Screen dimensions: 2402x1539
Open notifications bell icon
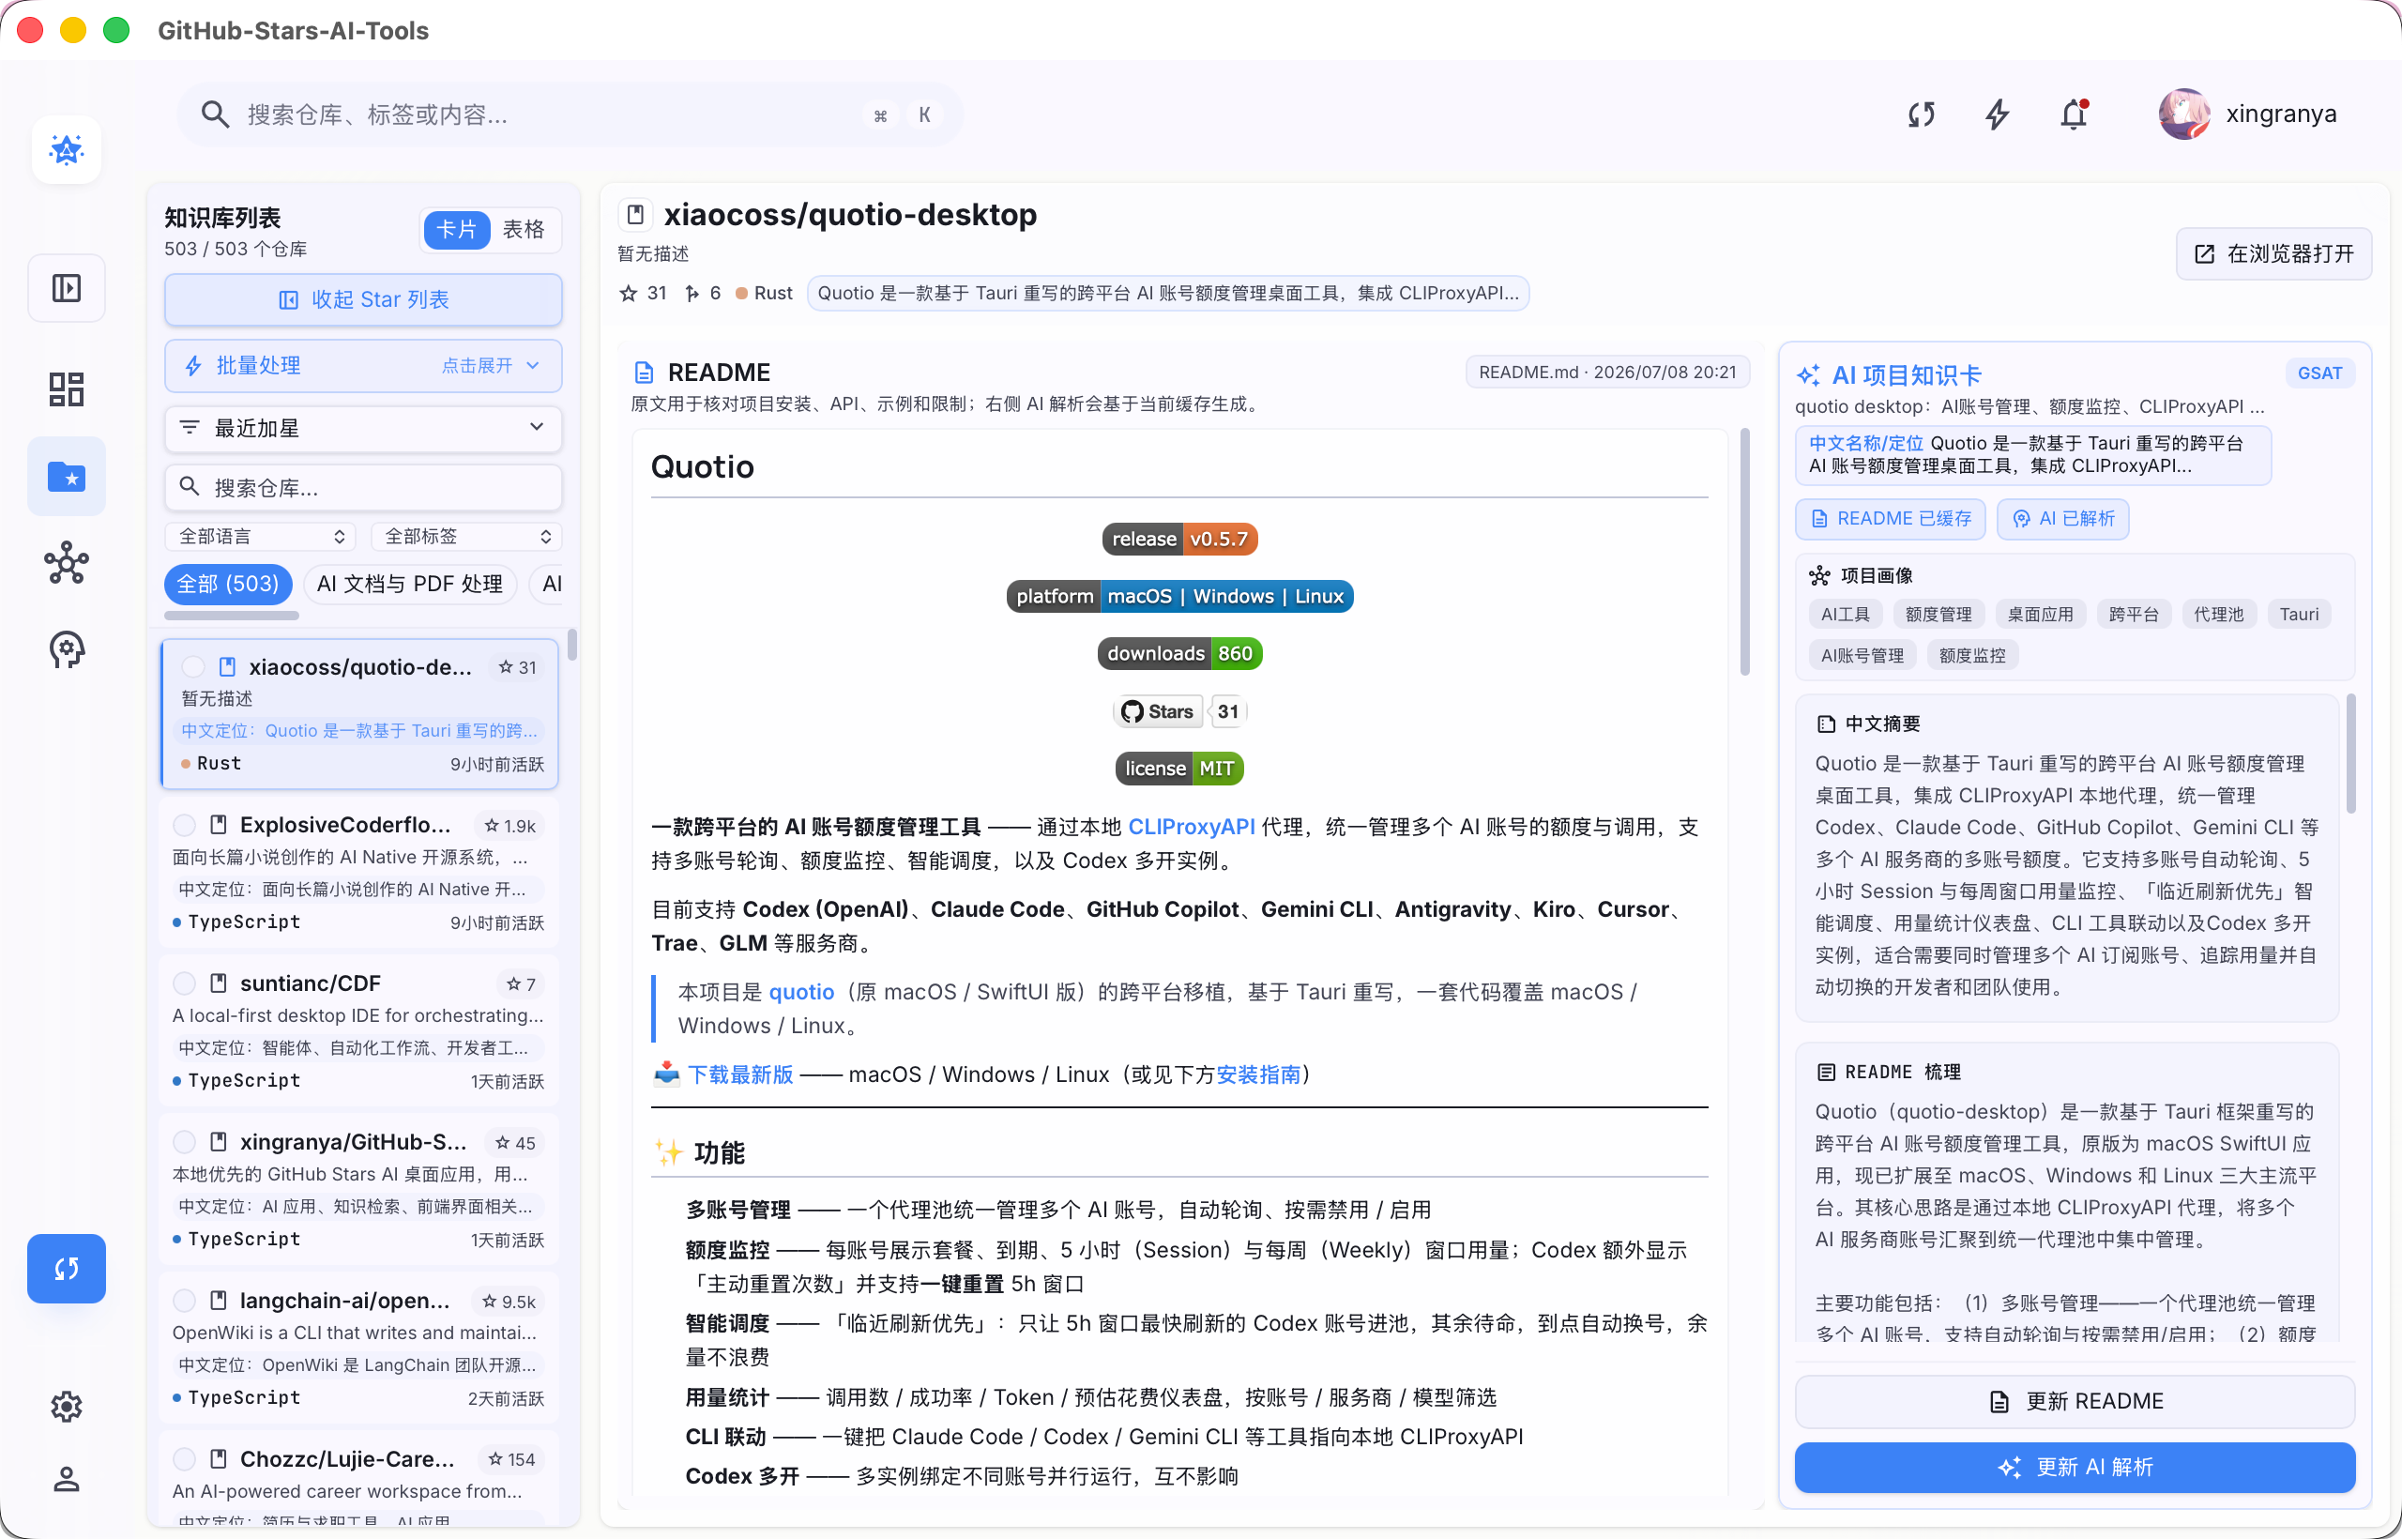pos(2075,114)
